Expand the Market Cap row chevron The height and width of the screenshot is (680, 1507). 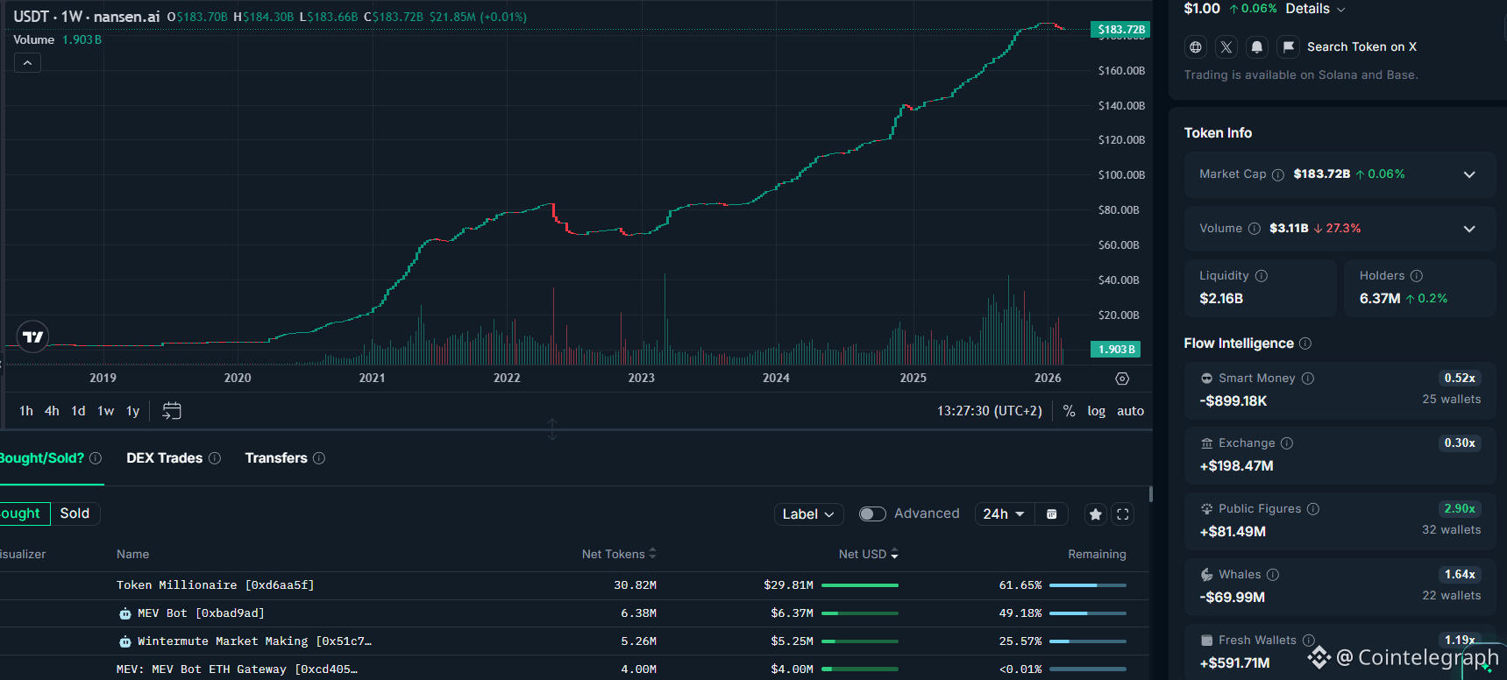(1468, 174)
